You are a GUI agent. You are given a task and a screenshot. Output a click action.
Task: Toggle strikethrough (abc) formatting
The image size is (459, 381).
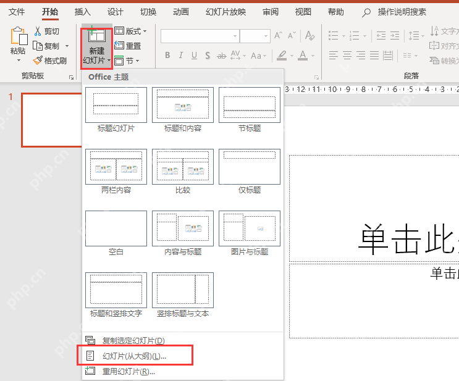(222, 56)
